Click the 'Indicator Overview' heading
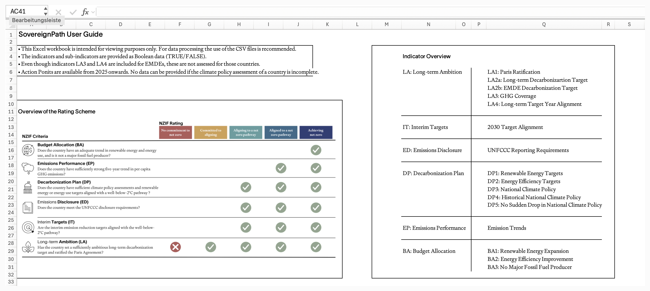The image size is (650, 291). [x=426, y=56]
